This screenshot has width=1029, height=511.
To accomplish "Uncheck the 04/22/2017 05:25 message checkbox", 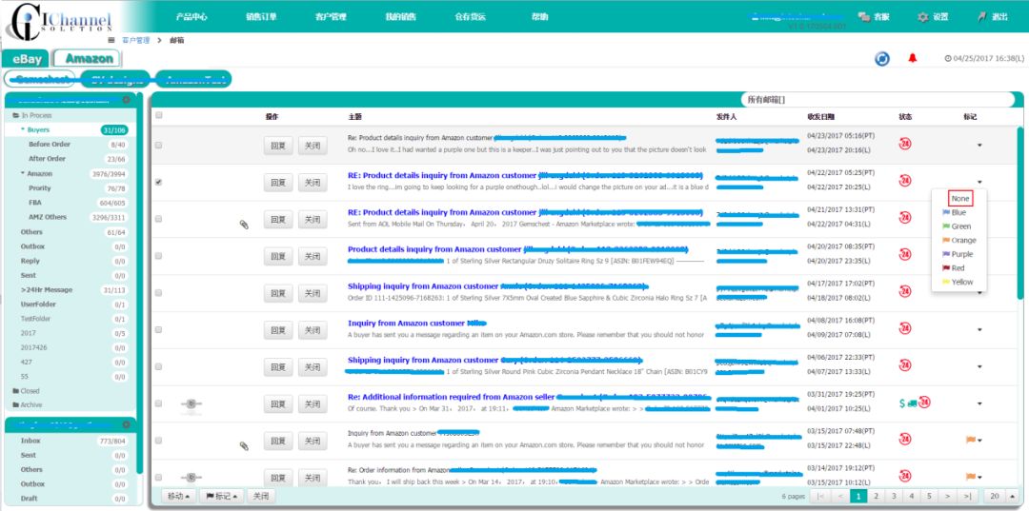I will (x=158, y=182).
